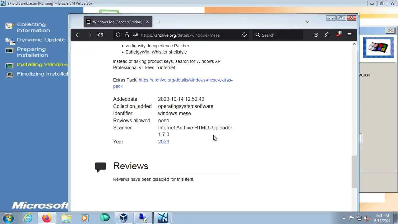Click the uBlock Origin extension icon
This screenshot has height=224, width=398.
(339, 35)
